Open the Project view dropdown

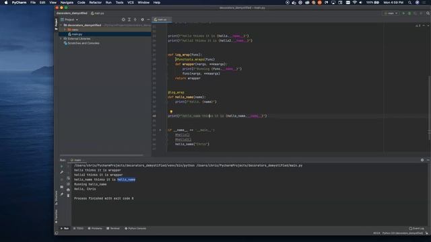coord(69,19)
